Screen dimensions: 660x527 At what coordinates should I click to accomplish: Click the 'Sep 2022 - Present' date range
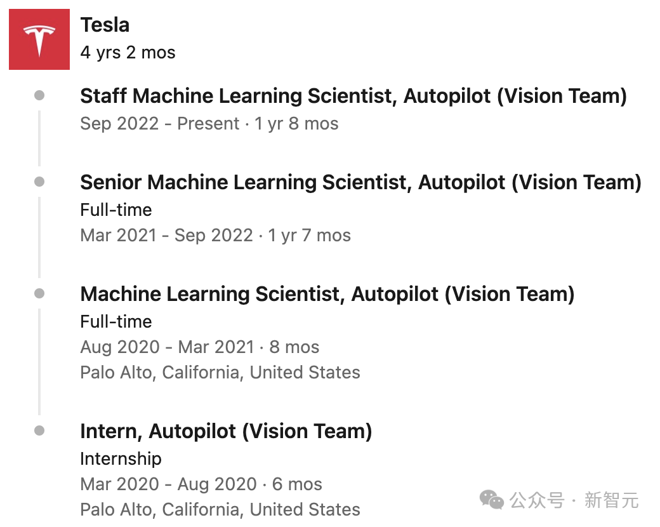160,124
